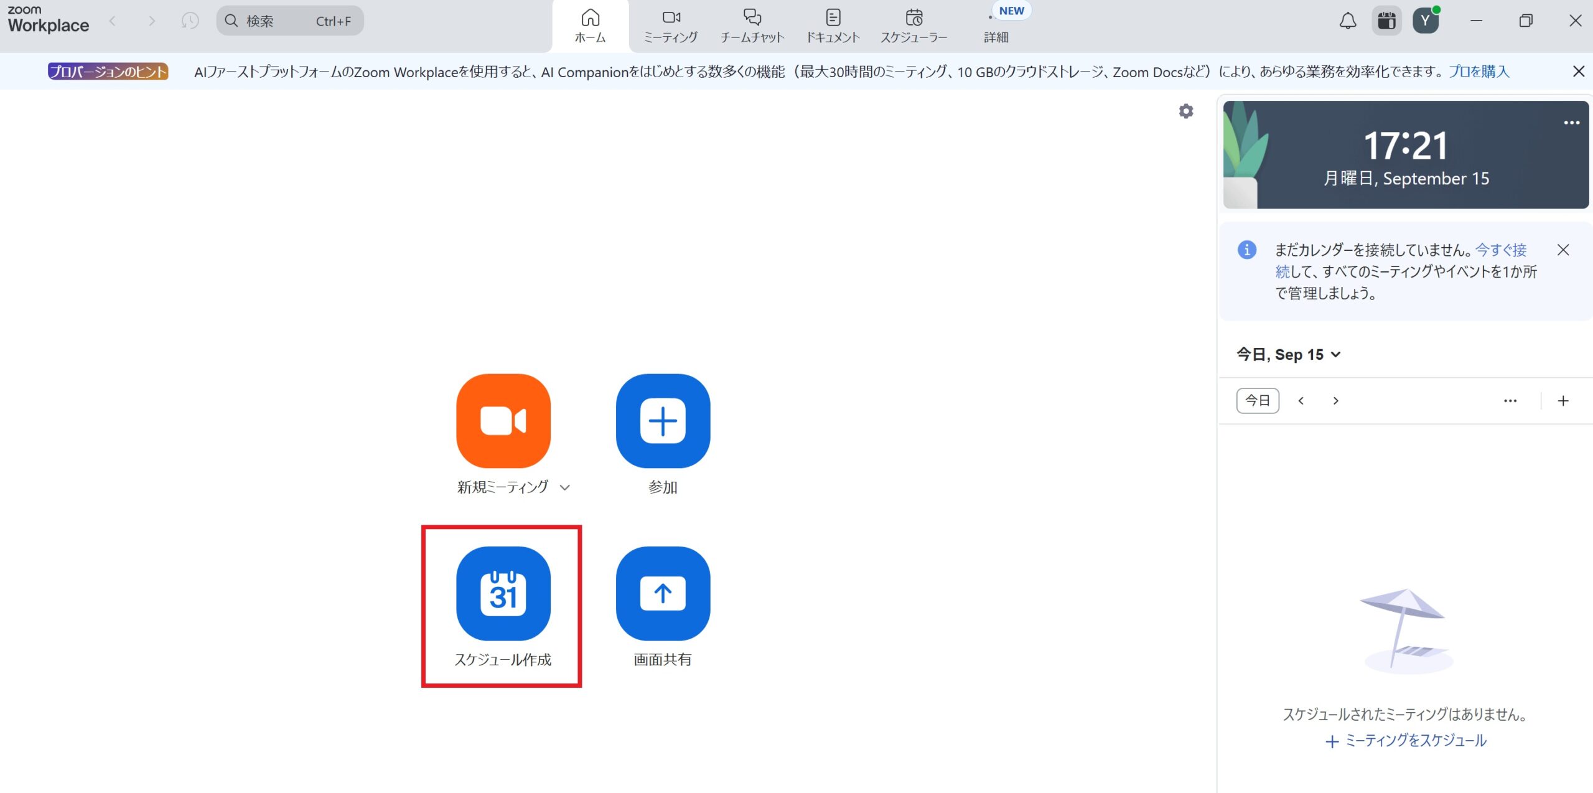
Task: Click the プロを購入 link in banner
Action: click(x=1479, y=72)
